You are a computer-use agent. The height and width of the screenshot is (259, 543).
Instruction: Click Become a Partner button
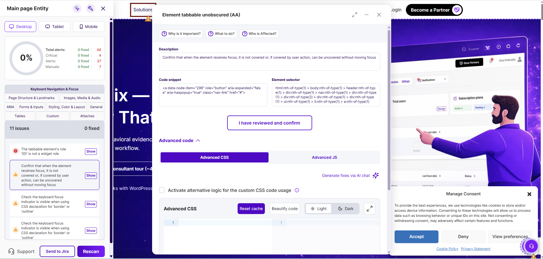click(434, 10)
